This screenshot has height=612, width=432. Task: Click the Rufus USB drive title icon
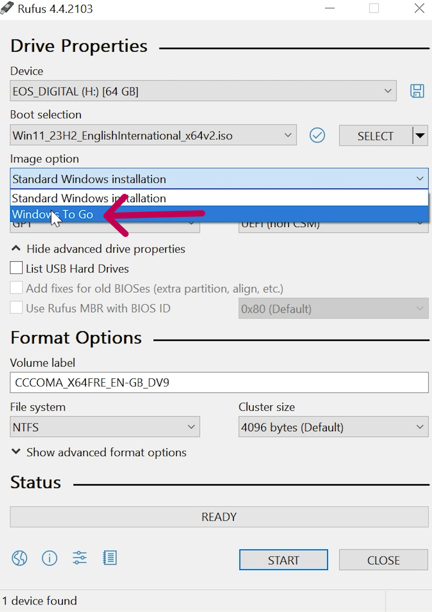(7, 8)
